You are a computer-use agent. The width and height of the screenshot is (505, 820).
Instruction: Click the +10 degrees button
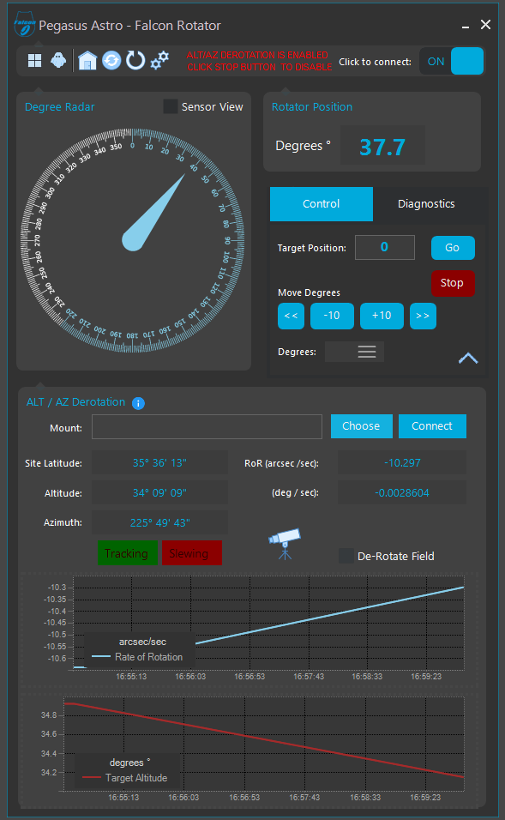382,316
